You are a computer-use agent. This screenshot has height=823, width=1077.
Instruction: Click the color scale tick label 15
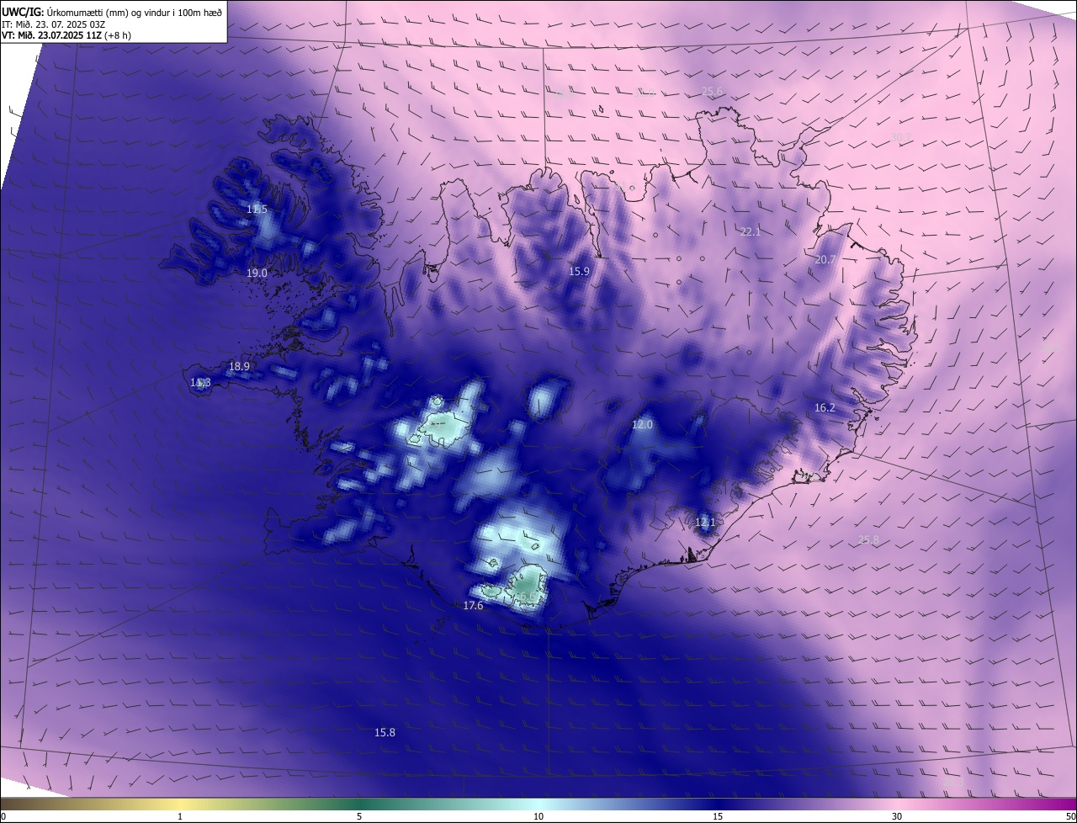point(718,816)
